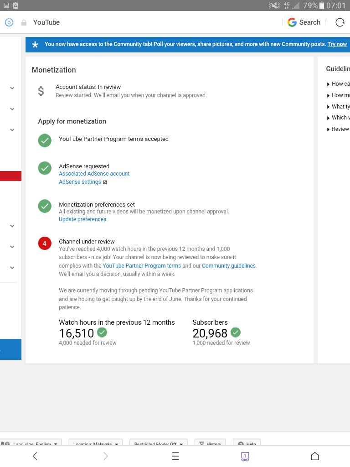Expand sidebar chevron beside Account status row
This screenshot has width=350, height=467.
[x=12, y=88]
